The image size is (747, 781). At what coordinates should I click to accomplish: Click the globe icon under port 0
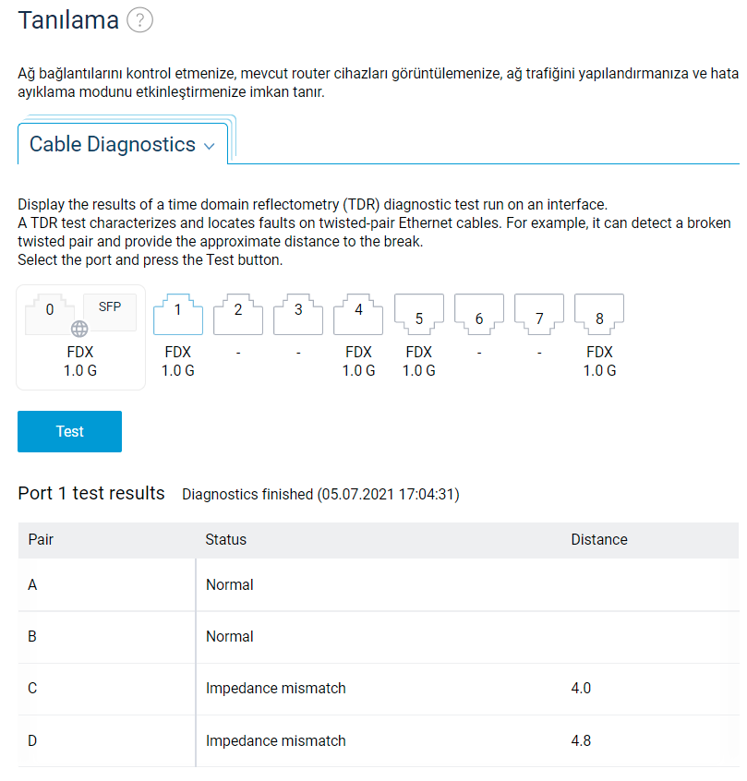79,328
